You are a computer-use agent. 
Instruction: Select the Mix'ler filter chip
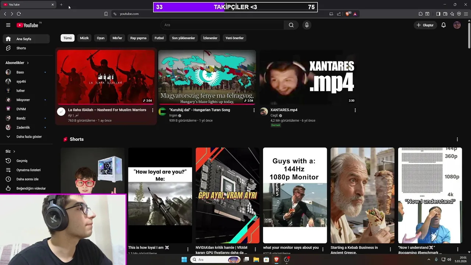pyautogui.click(x=117, y=38)
